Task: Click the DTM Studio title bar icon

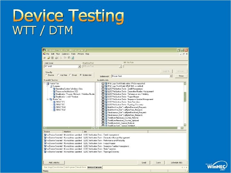Action: [44, 50]
